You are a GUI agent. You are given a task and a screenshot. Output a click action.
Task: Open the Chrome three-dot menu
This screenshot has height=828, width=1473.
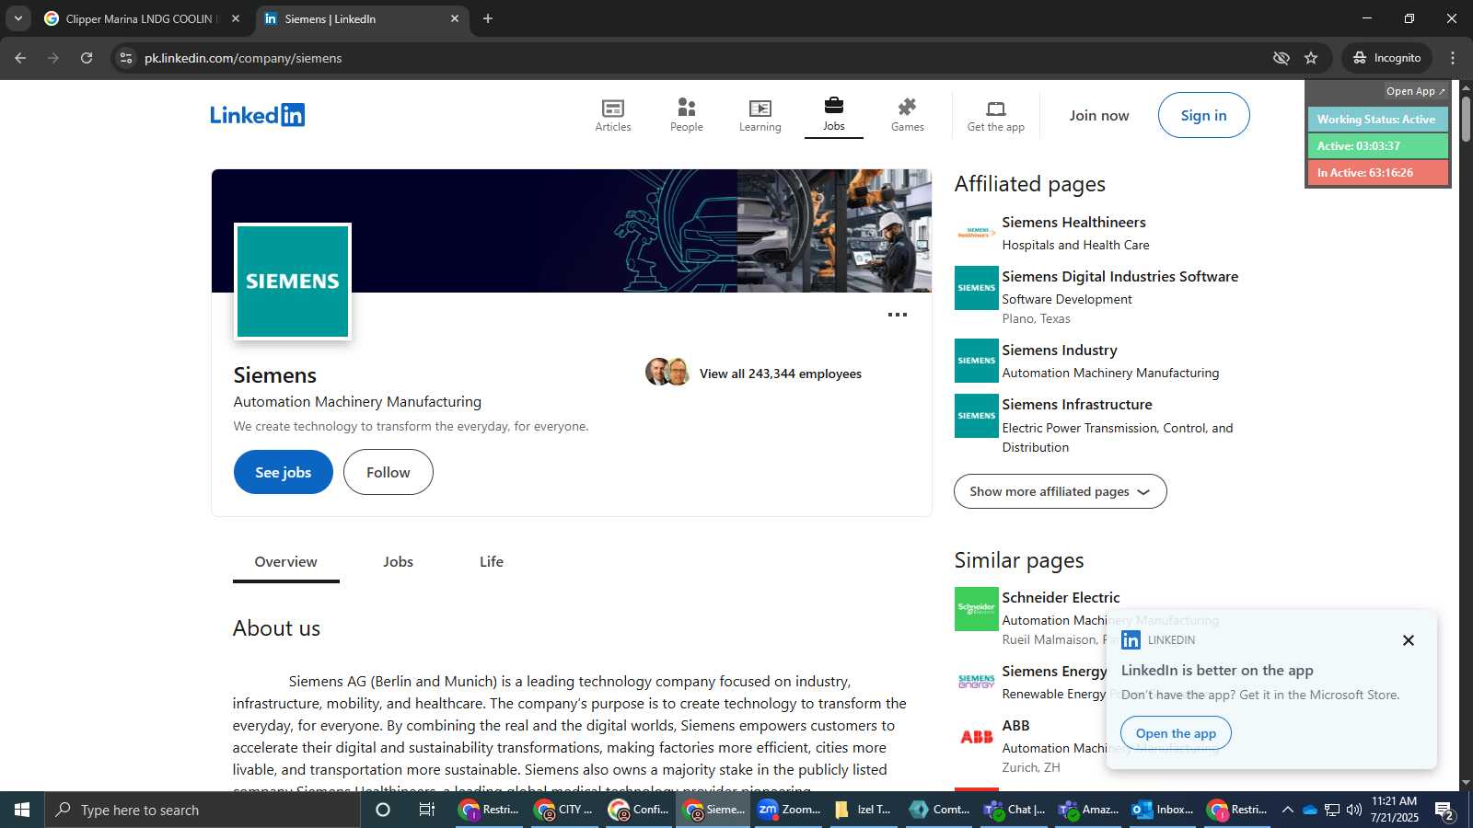[1453, 58]
